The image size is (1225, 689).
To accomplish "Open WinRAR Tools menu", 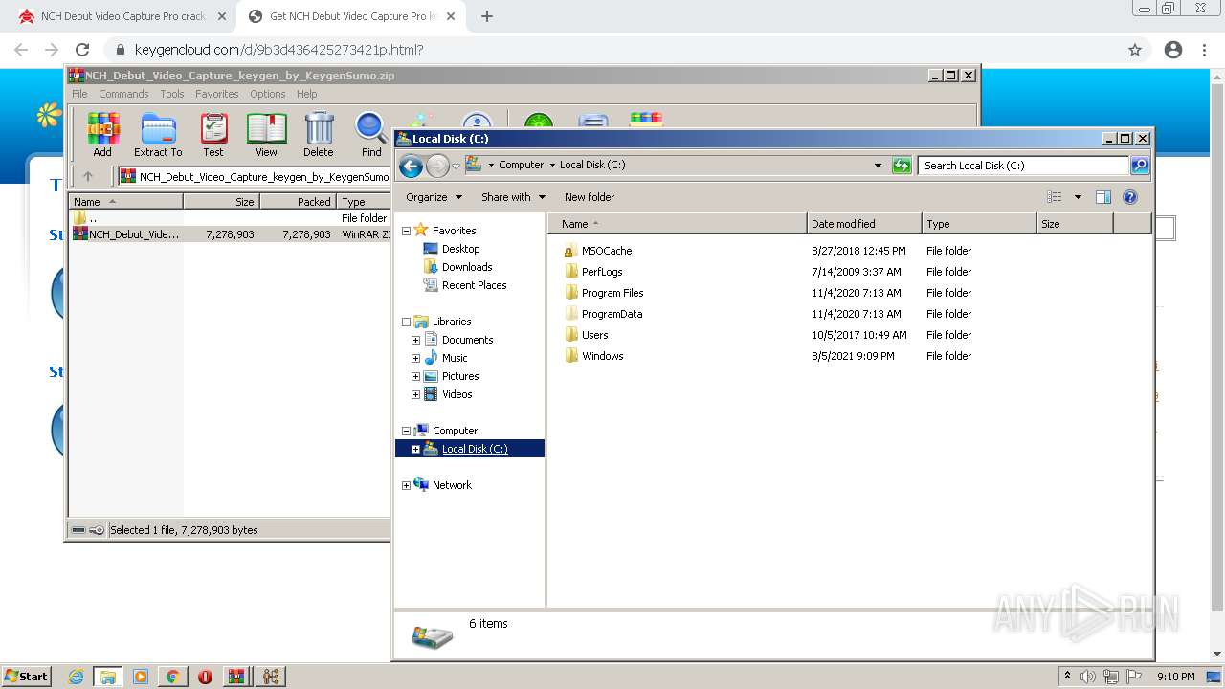I will 172,94.
